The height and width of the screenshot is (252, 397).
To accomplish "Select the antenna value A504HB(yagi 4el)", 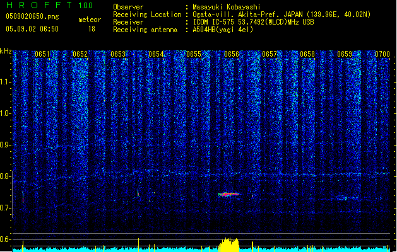I will pyautogui.click(x=223, y=30).
